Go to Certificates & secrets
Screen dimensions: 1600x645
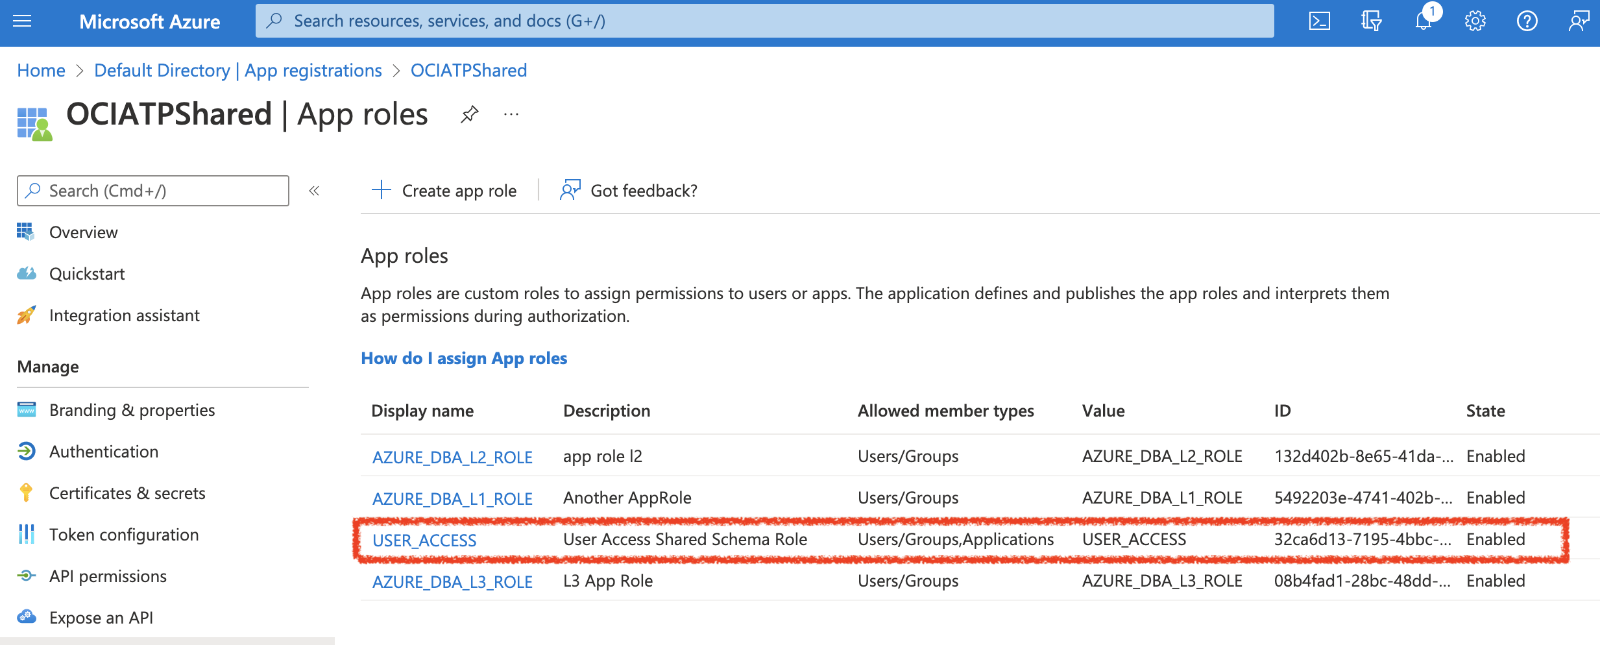[x=127, y=493]
